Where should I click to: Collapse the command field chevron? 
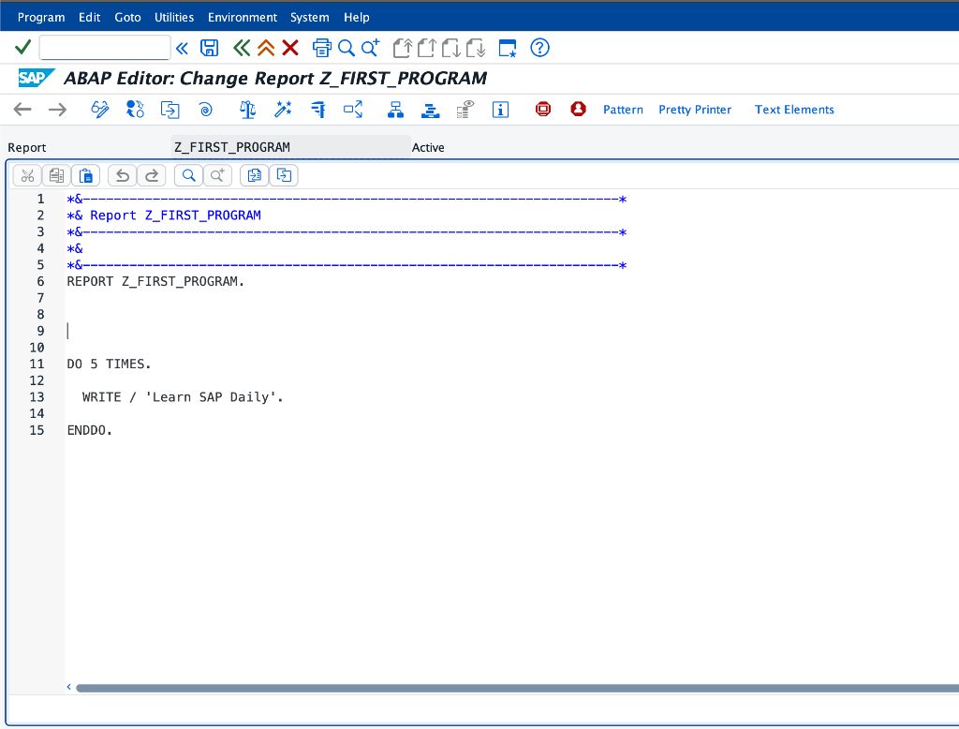click(182, 48)
